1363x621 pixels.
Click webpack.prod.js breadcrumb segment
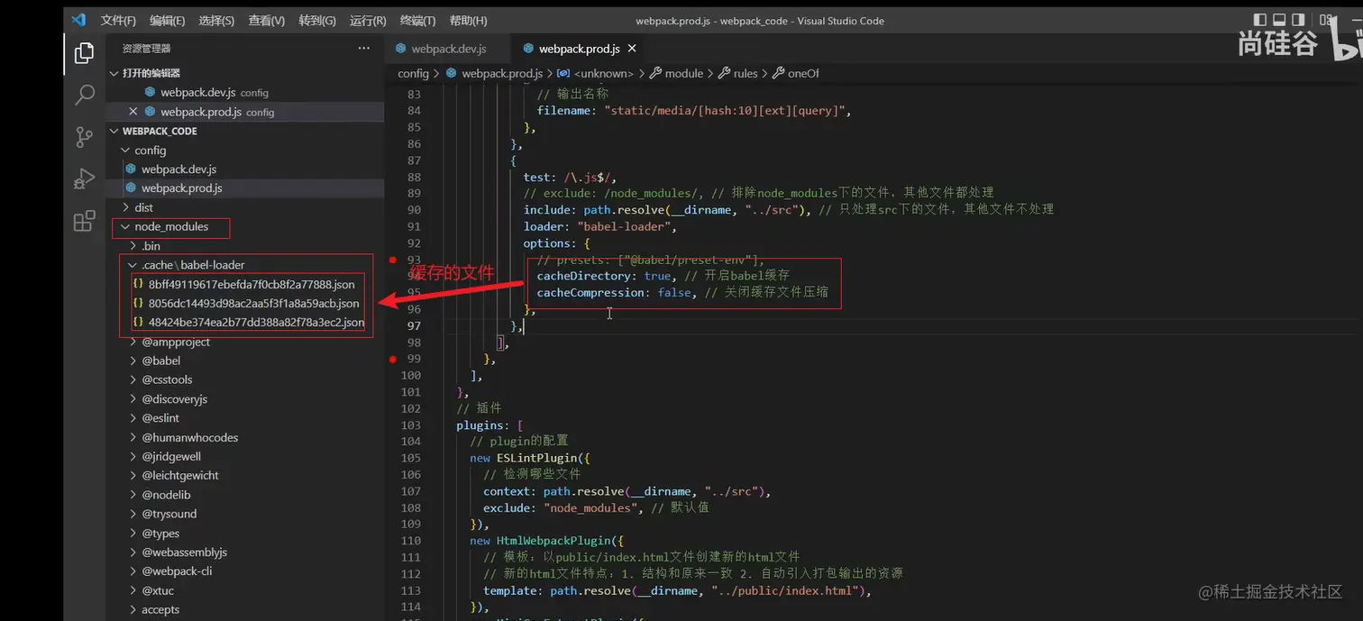click(x=494, y=74)
